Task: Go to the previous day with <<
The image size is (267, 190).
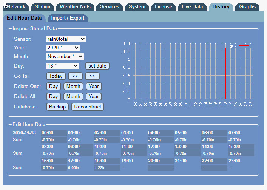Action: pyautogui.click(x=75, y=76)
